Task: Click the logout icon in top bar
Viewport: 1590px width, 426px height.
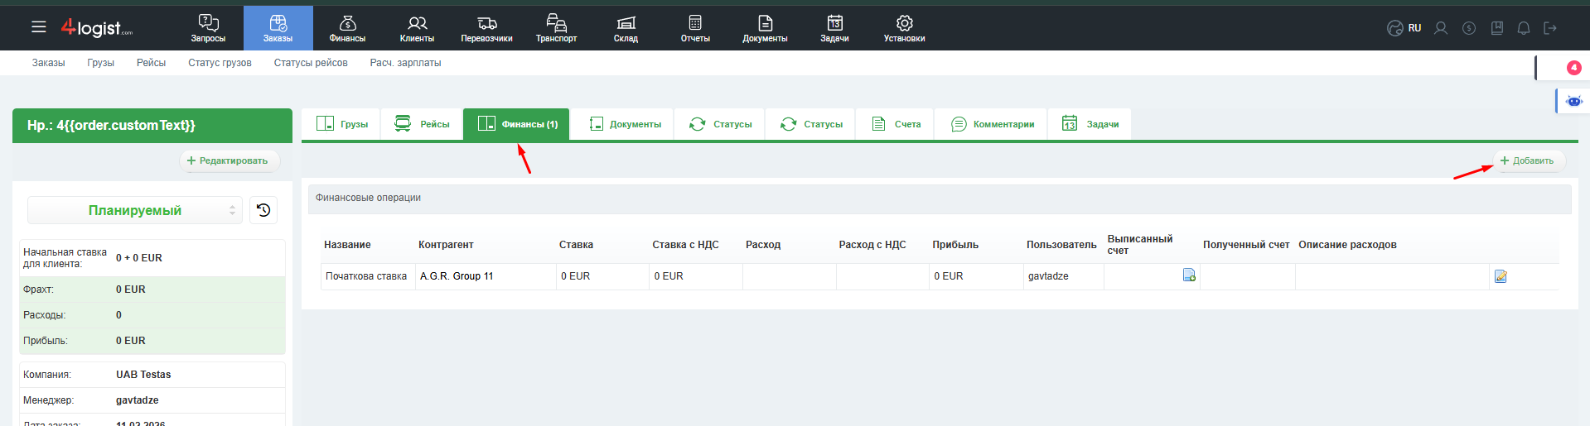Action: point(1550,28)
